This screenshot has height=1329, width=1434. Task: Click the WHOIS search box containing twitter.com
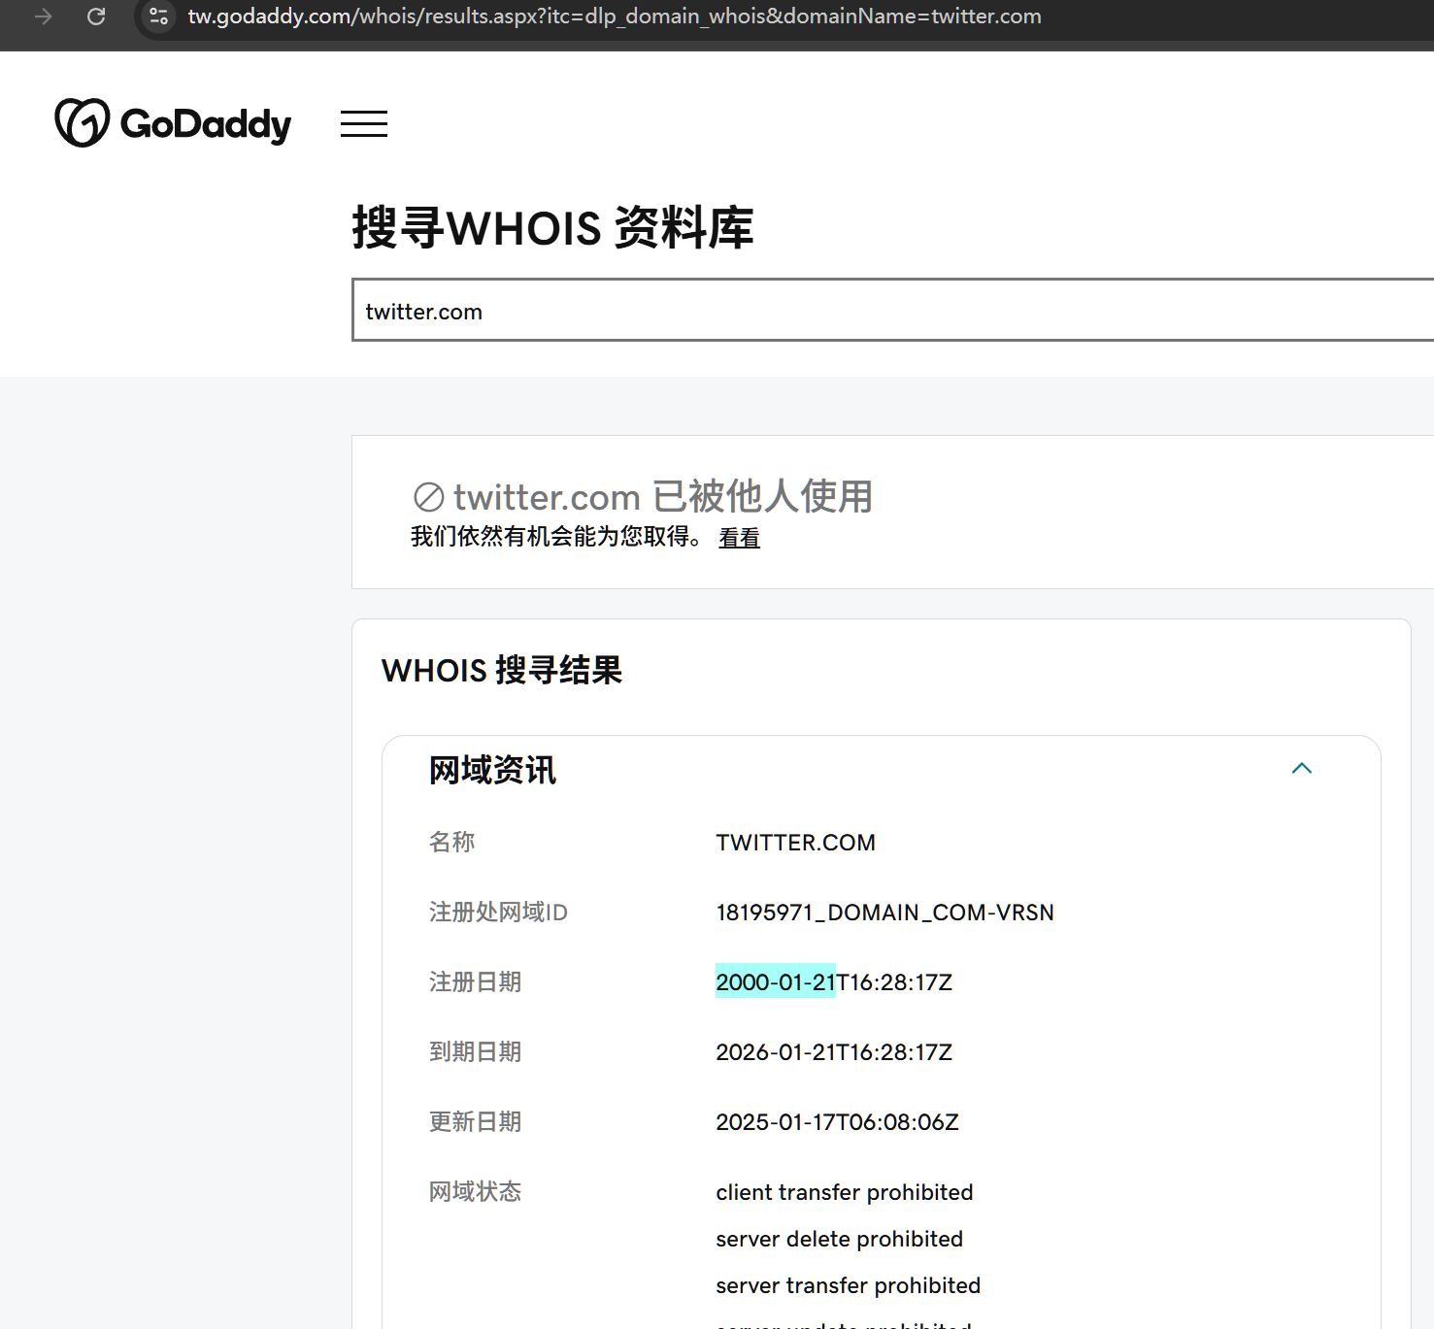click(x=892, y=311)
